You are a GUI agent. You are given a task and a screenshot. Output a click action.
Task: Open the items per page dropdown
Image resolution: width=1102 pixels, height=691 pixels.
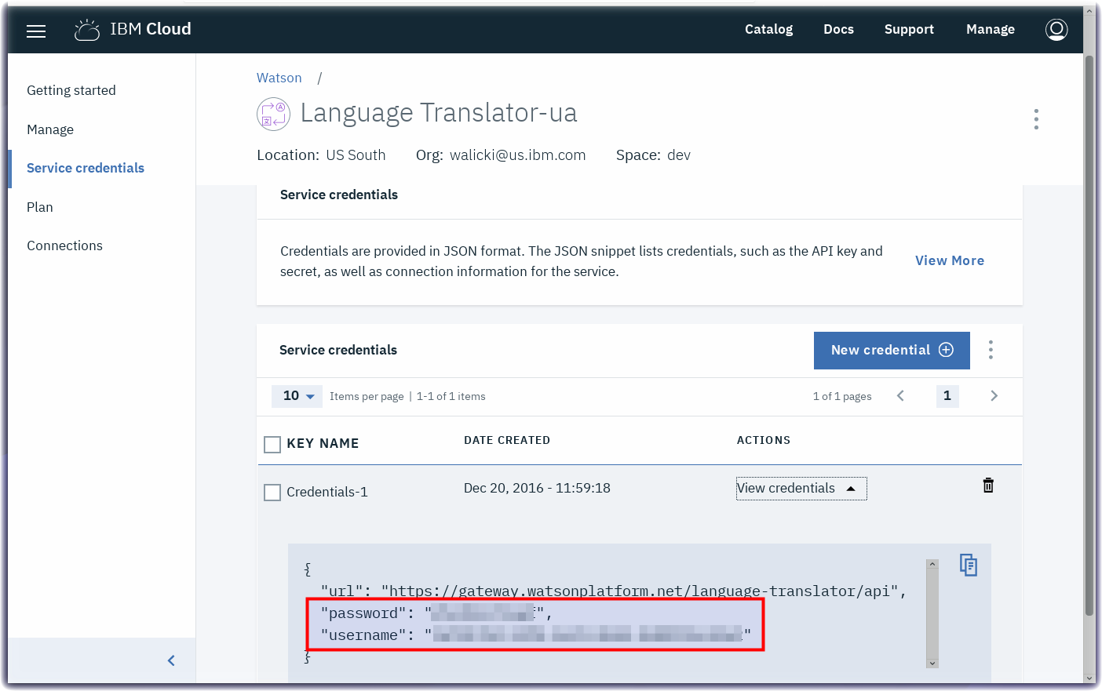tap(297, 396)
